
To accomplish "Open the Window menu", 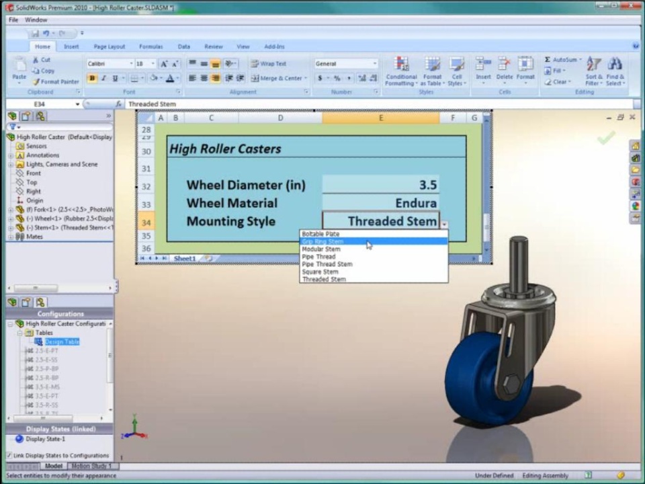I will click(x=36, y=19).
